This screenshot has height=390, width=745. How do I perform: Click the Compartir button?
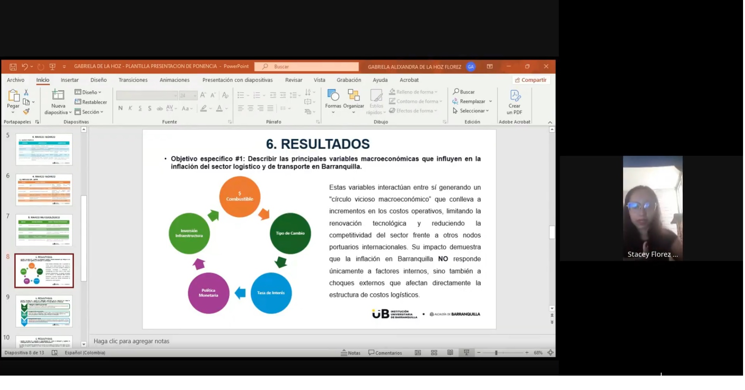[531, 80]
